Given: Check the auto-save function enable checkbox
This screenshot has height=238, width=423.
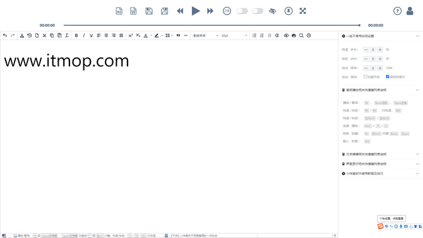Looking at the screenshot, I should coord(366,76).
